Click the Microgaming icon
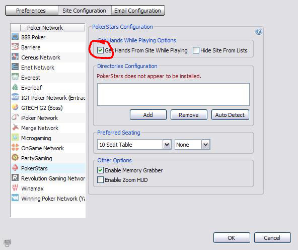298x250 pixels. point(15,138)
